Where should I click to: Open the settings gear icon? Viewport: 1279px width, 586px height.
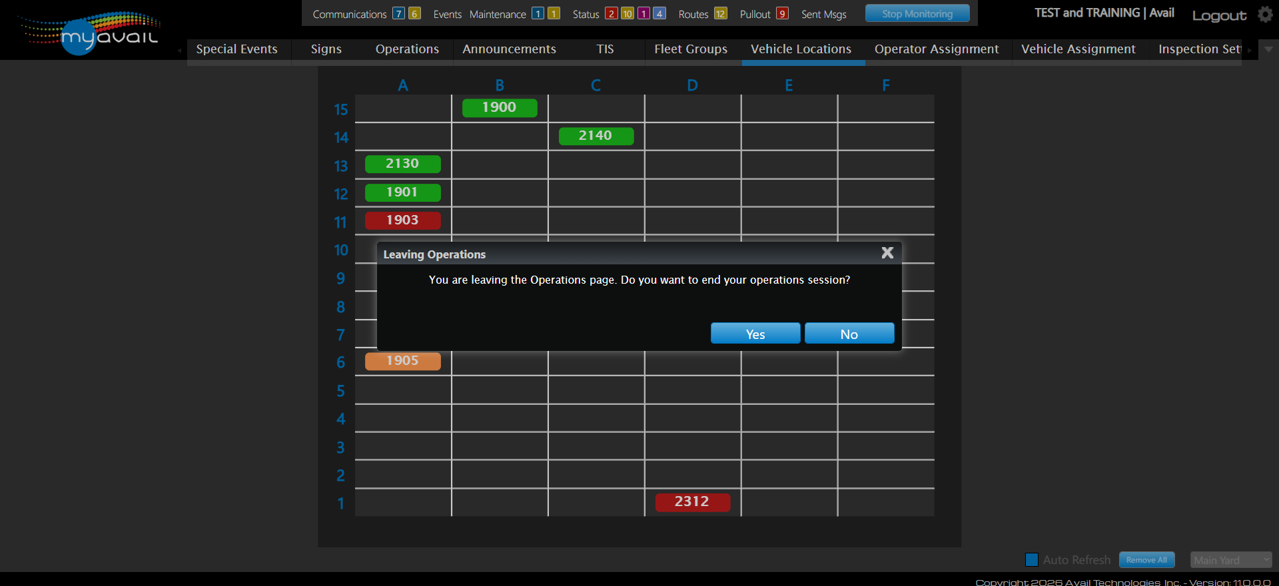coord(1265,15)
